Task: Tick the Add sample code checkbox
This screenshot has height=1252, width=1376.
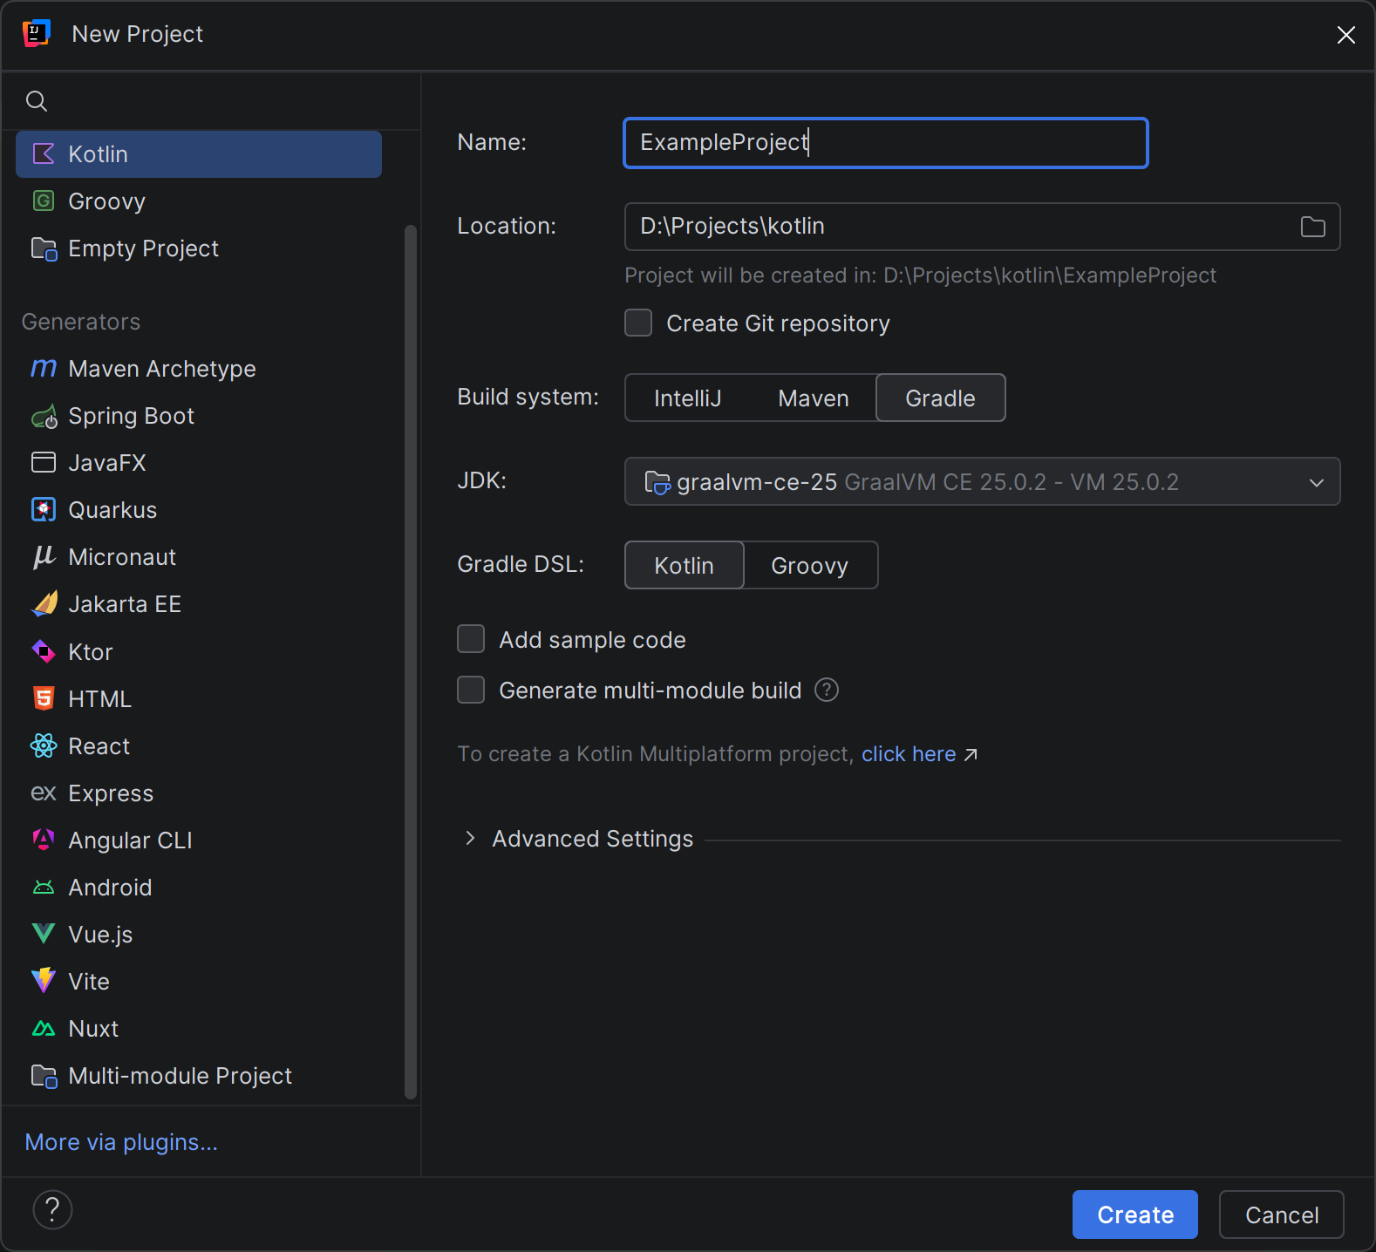Action: (471, 639)
